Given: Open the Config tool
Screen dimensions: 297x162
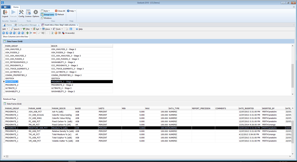Looking at the screenshot, I should tap(21, 13).
